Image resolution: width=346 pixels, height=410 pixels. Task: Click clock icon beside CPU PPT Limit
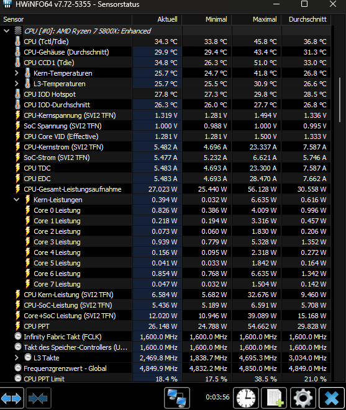click(x=18, y=378)
